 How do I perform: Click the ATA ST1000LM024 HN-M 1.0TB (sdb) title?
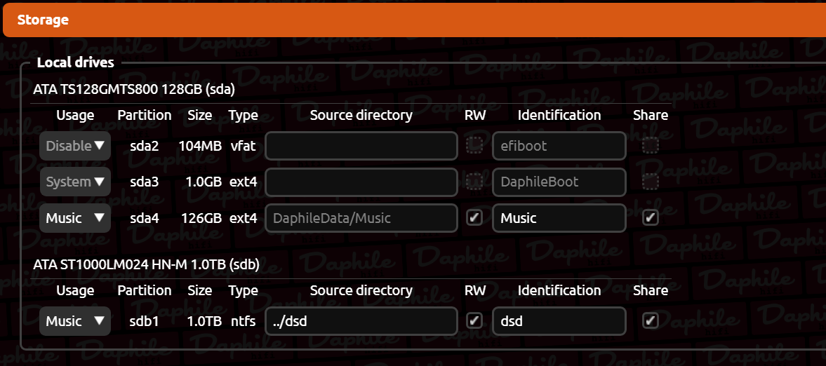146,266
